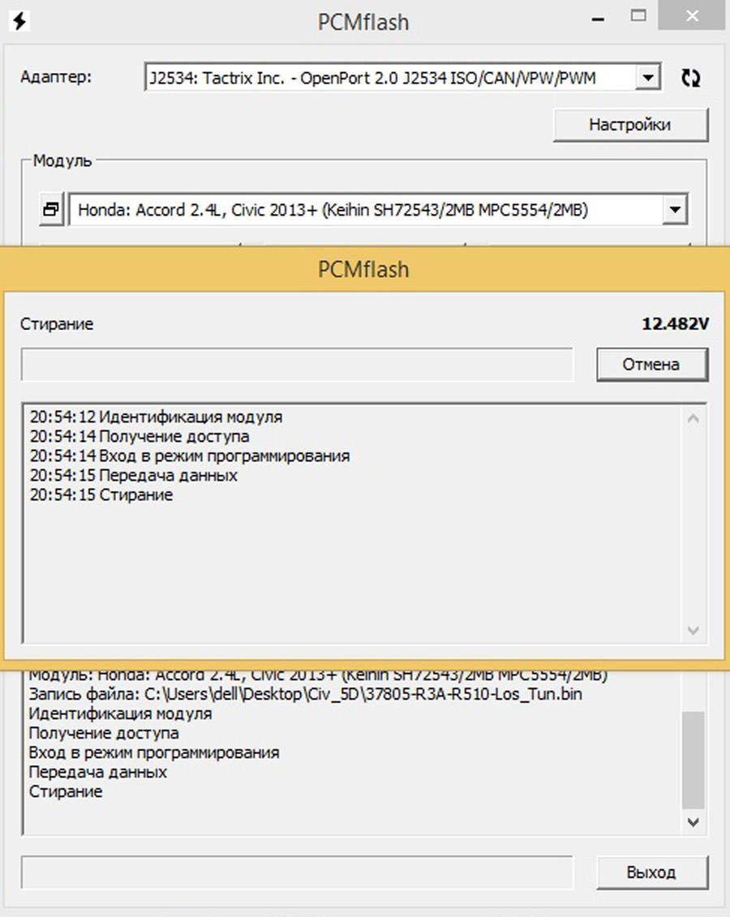
Task: Click the Адаптер label
Action: 56,76
